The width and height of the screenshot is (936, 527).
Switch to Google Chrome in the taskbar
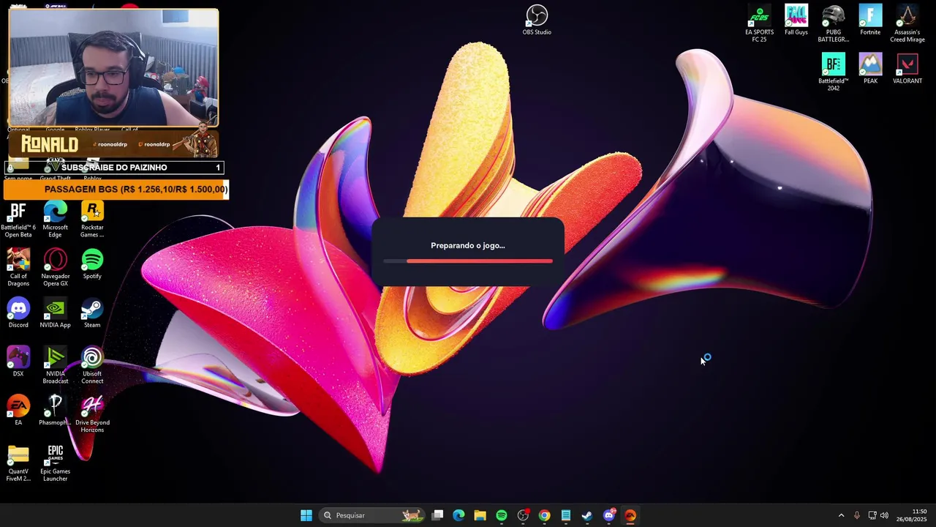544,515
